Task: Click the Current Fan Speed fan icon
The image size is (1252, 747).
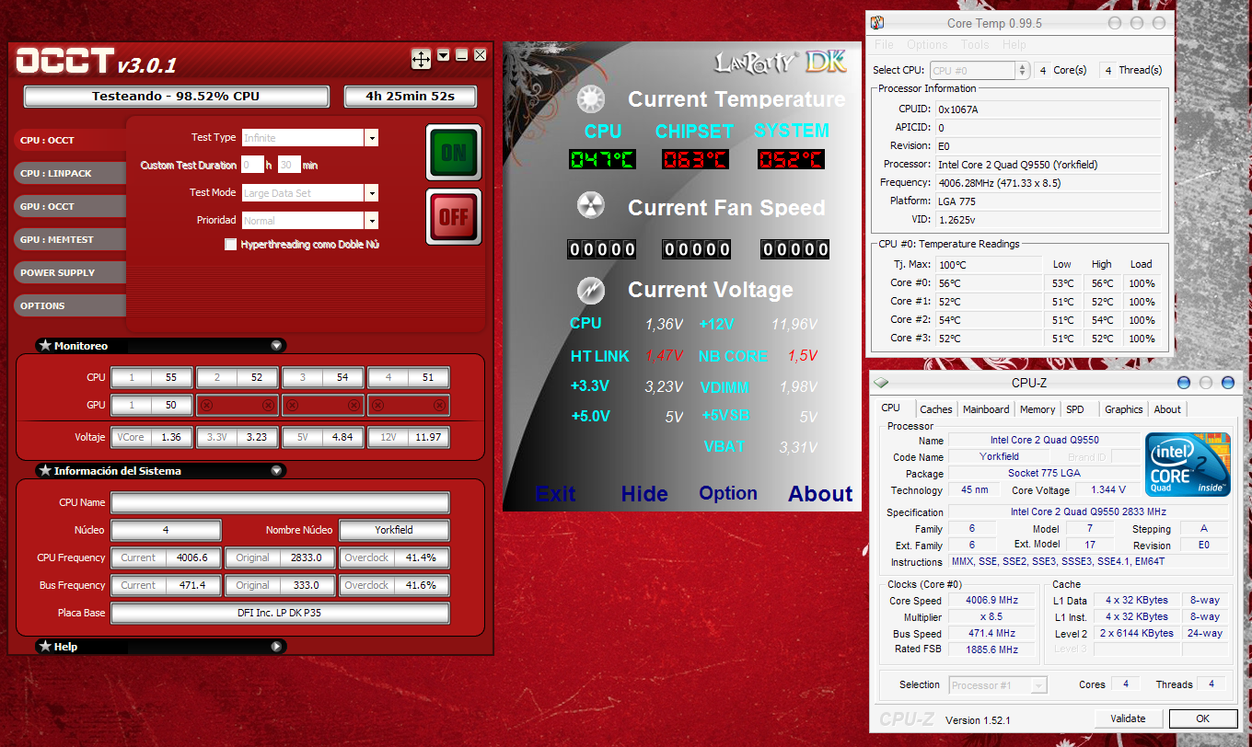Action: [590, 205]
